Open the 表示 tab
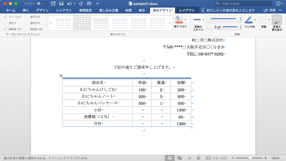286x161 pixels. pyautogui.click(x=142, y=10)
